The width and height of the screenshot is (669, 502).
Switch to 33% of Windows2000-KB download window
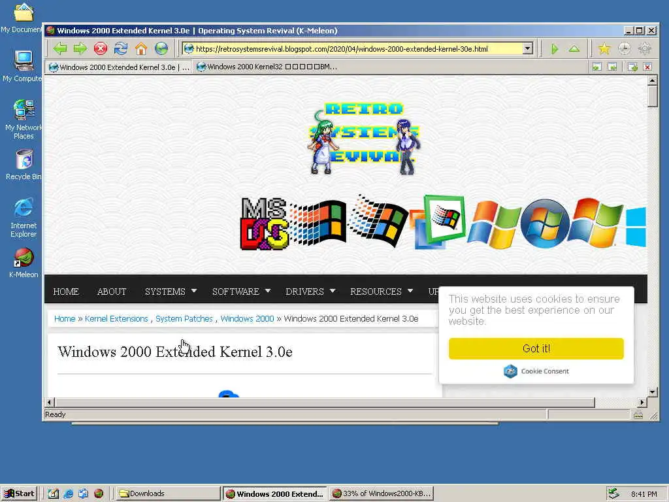coord(382,494)
